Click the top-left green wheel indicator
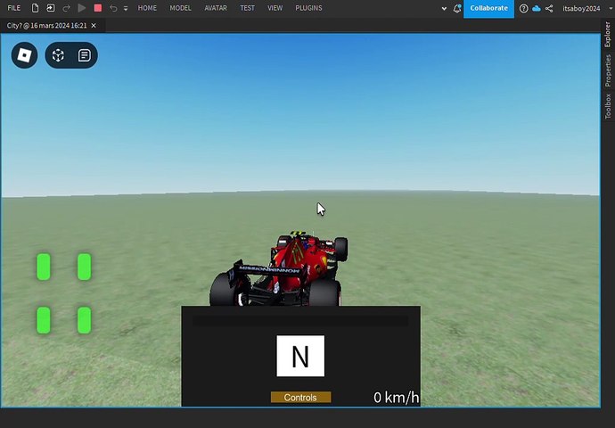The height and width of the screenshot is (428, 615). [44, 267]
